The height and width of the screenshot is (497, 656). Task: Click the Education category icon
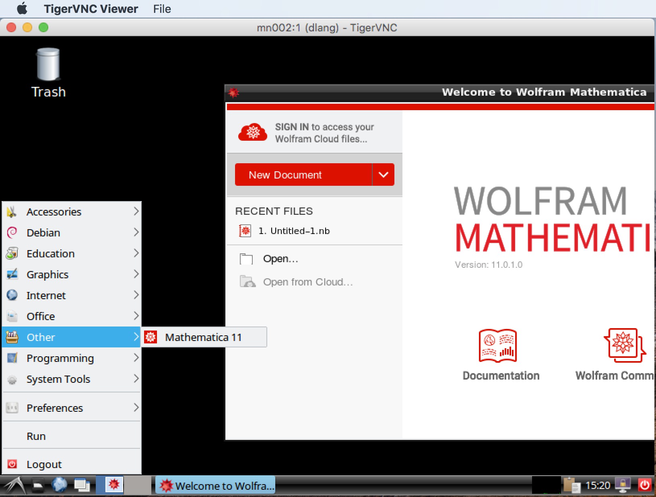[12, 253]
